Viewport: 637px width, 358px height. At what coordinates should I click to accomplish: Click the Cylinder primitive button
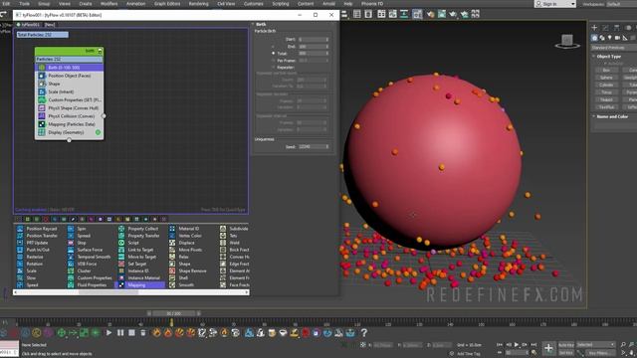[606, 85]
